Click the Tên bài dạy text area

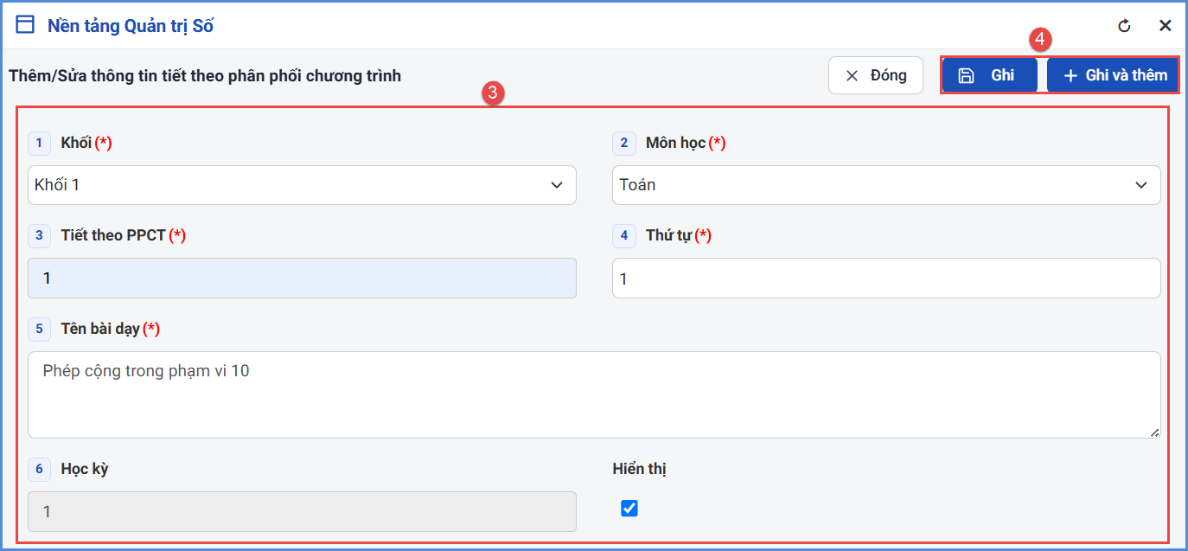pos(594,394)
